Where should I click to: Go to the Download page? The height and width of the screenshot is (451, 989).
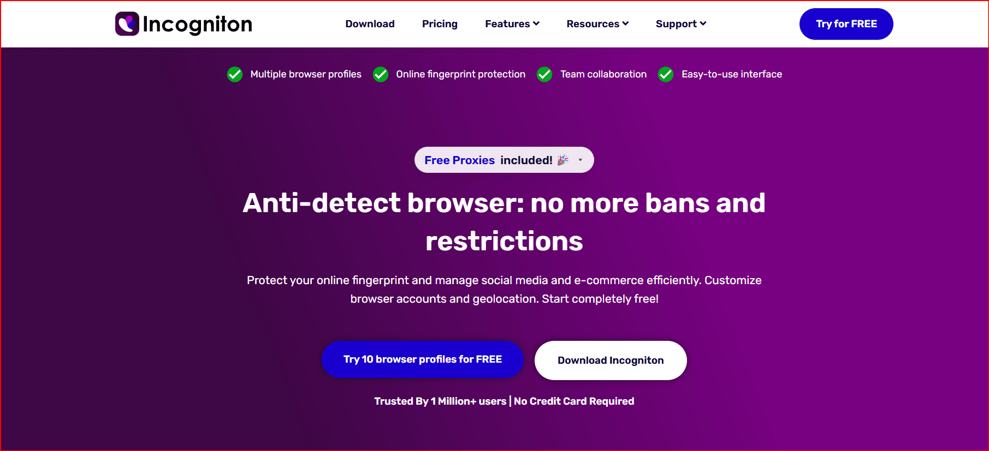pos(370,24)
